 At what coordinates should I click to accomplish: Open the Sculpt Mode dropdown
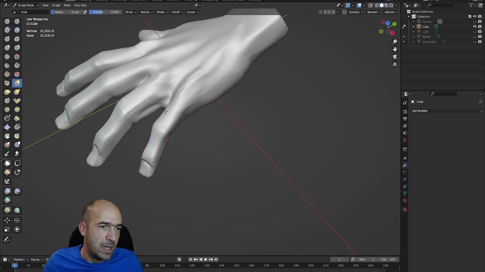pyautogui.click(x=25, y=5)
